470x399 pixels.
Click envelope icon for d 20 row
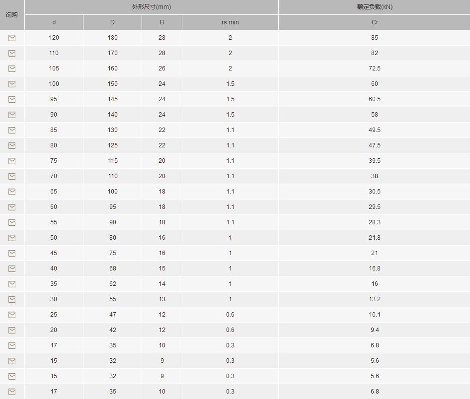click(12, 330)
